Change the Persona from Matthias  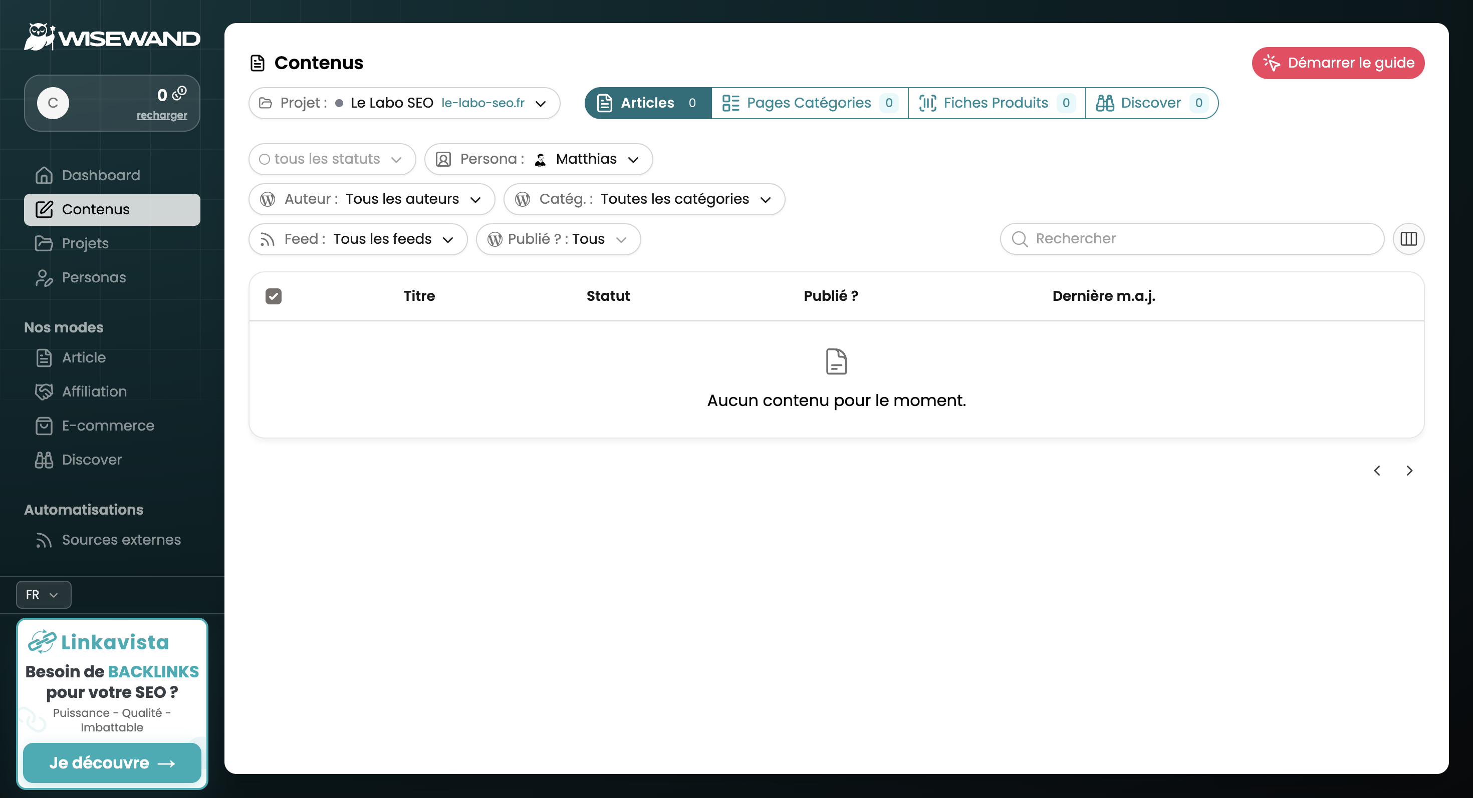(586, 159)
